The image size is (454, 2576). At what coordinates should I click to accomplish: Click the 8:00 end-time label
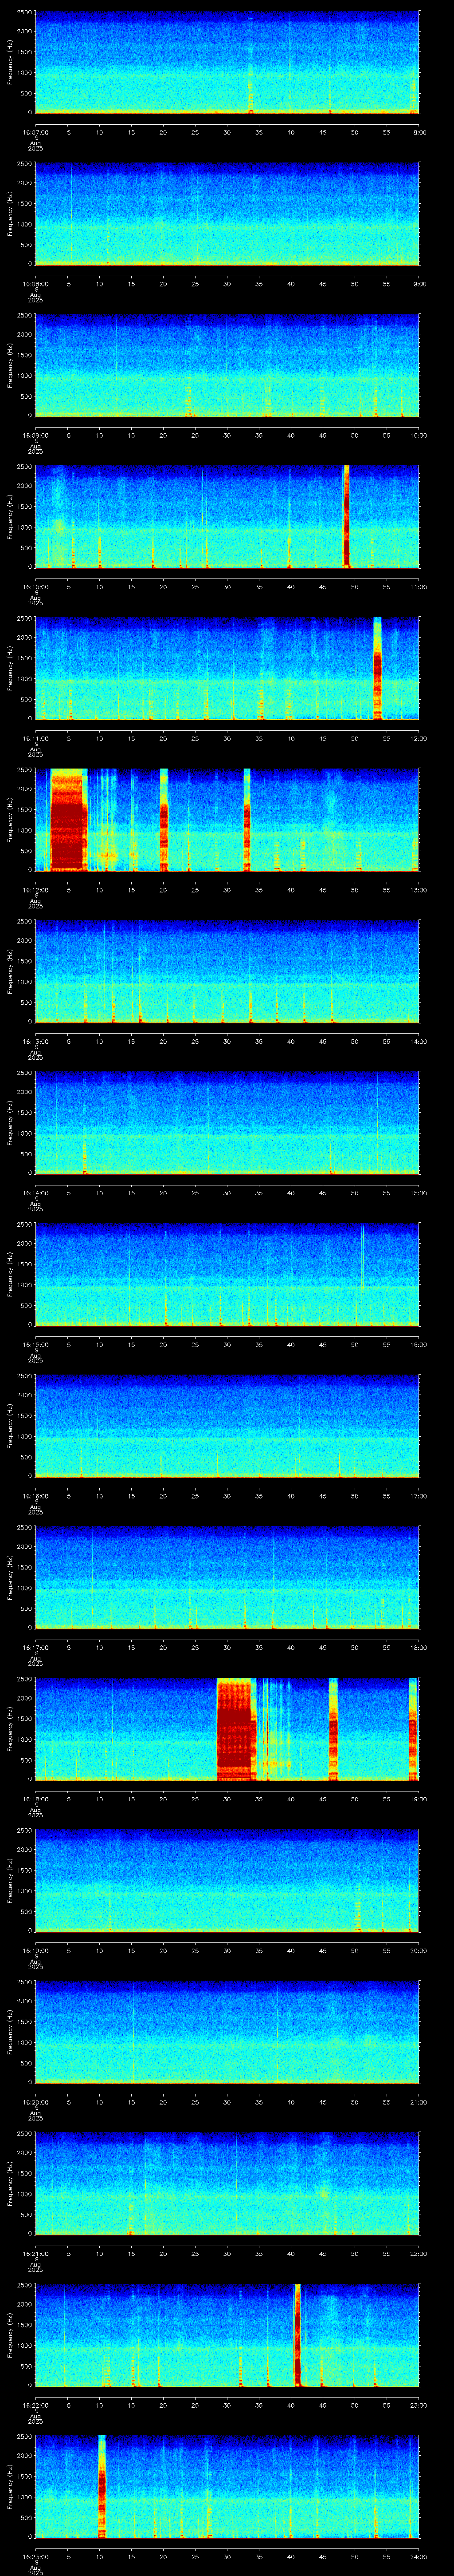click(419, 132)
